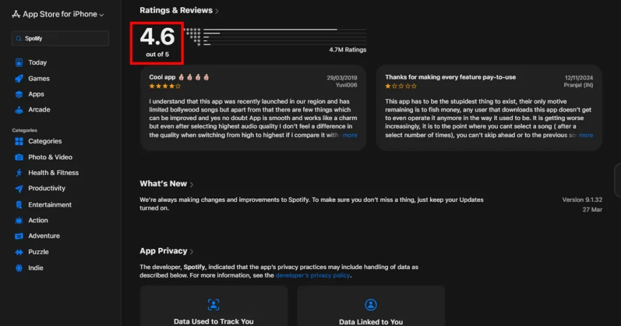Open Puzzle category
Viewport: 621px width, 326px height.
[38, 251]
